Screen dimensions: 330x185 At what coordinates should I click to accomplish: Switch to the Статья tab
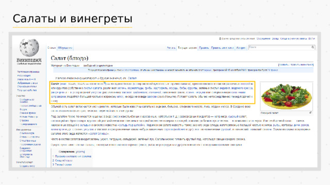coord(52,48)
